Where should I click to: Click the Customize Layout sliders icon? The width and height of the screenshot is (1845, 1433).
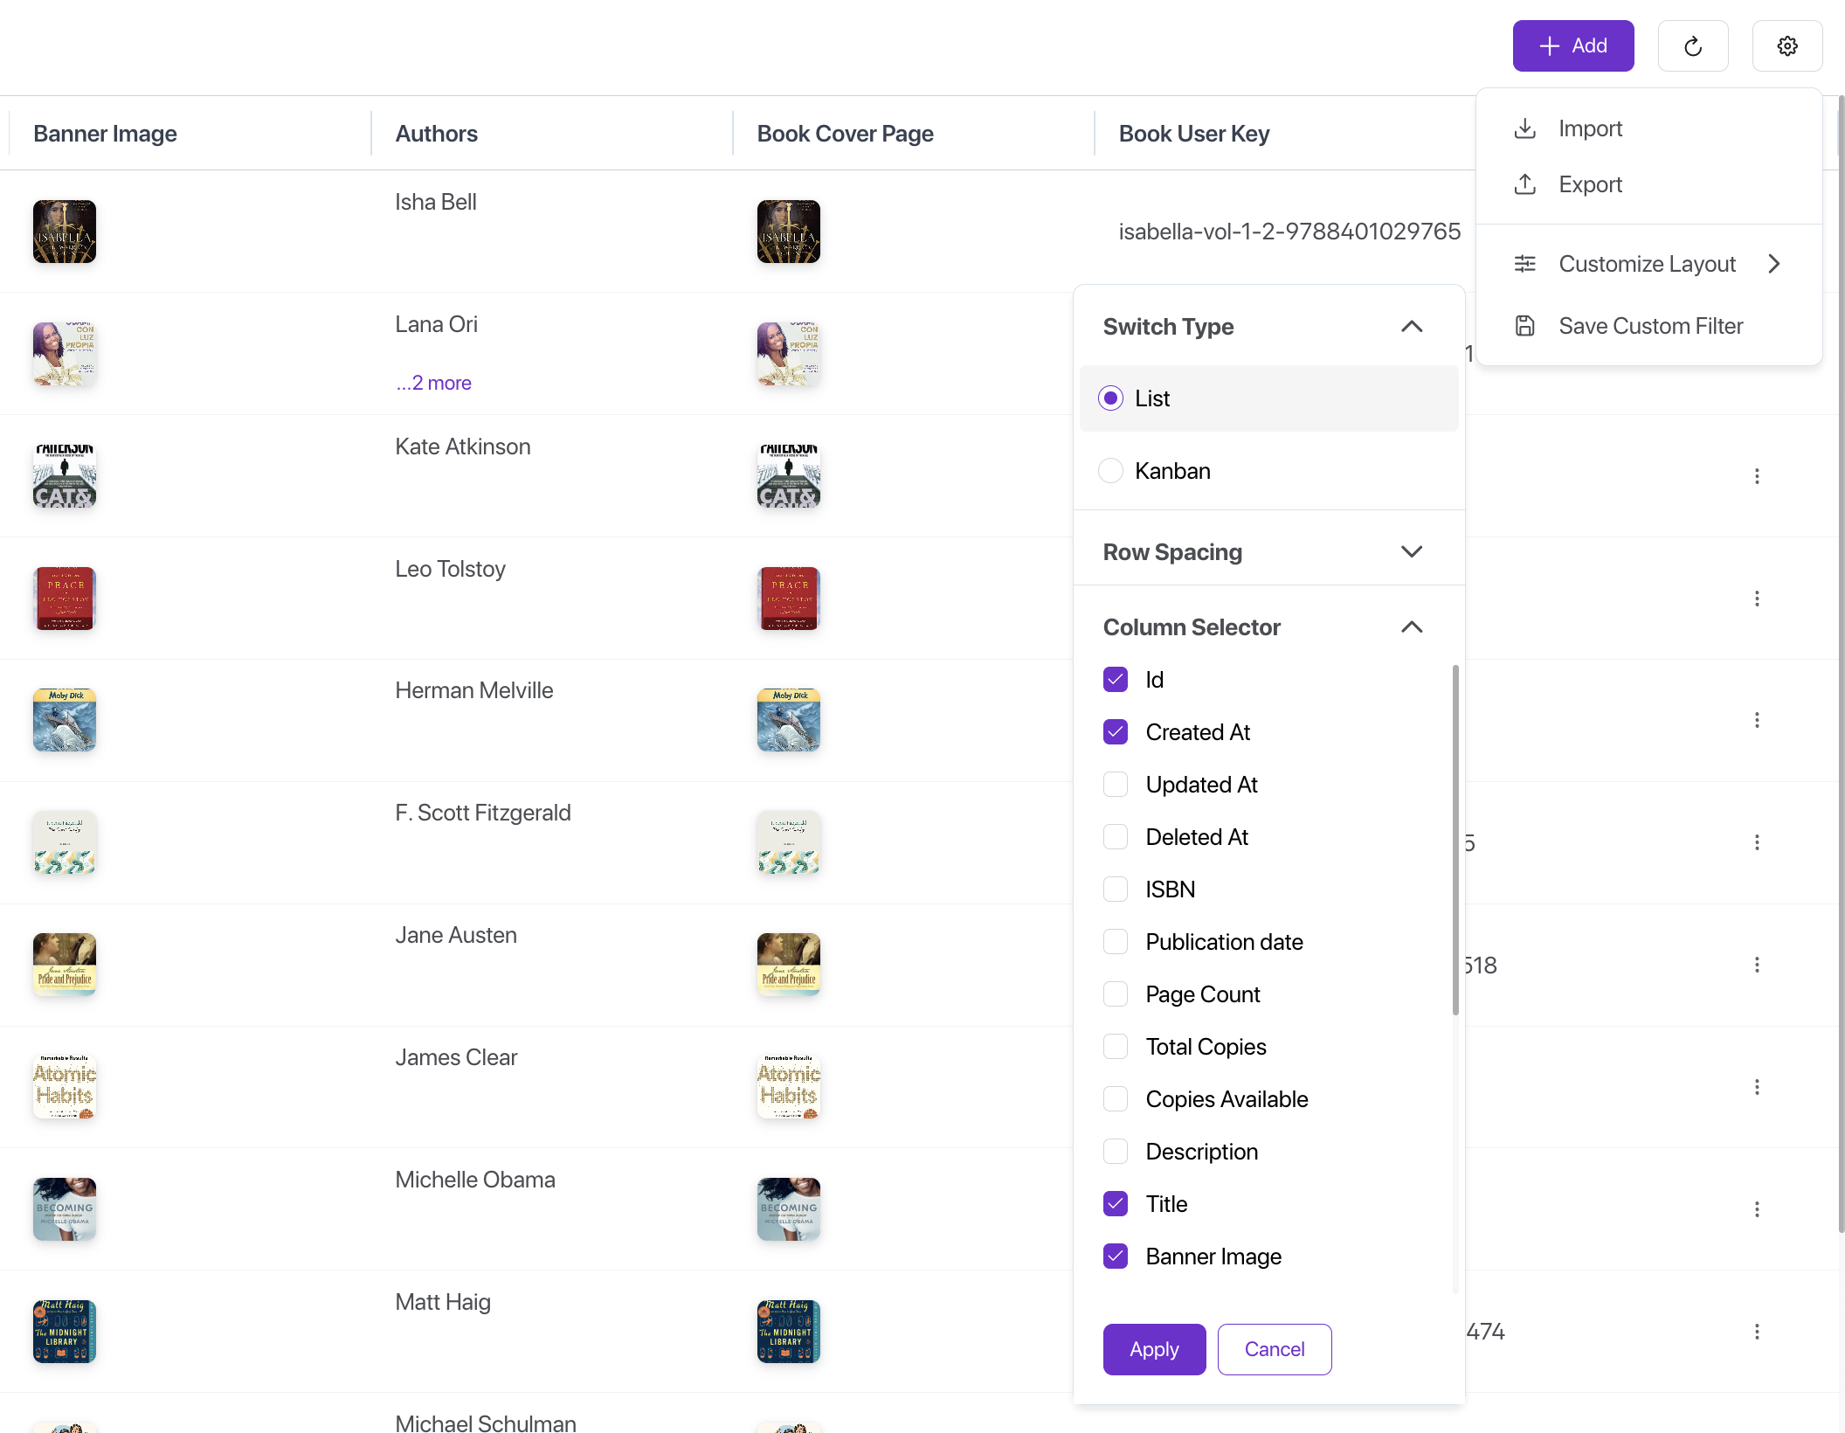click(x=1524, y=264)
